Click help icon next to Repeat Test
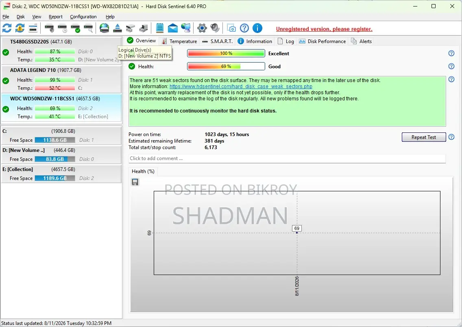The image size is (462, 327). (451, 137)
